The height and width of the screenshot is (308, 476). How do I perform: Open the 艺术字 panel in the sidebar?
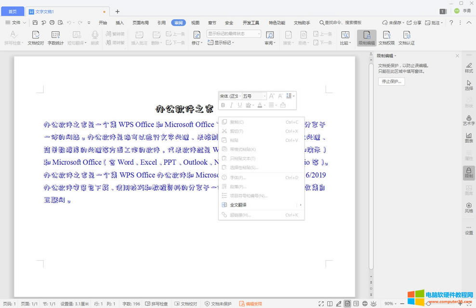click(x=469, y=120)
